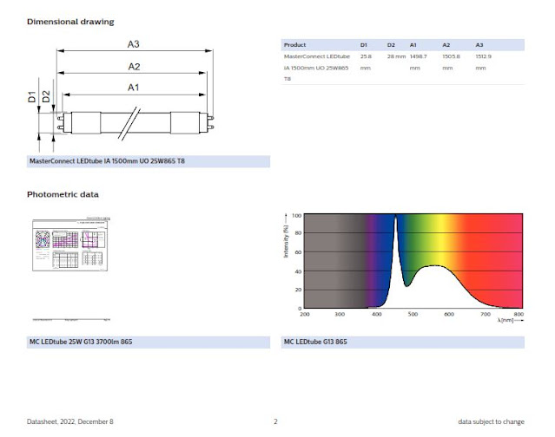Click the table value 28 mm
Viewport: 555px width, 437px height.
[396, 56]
